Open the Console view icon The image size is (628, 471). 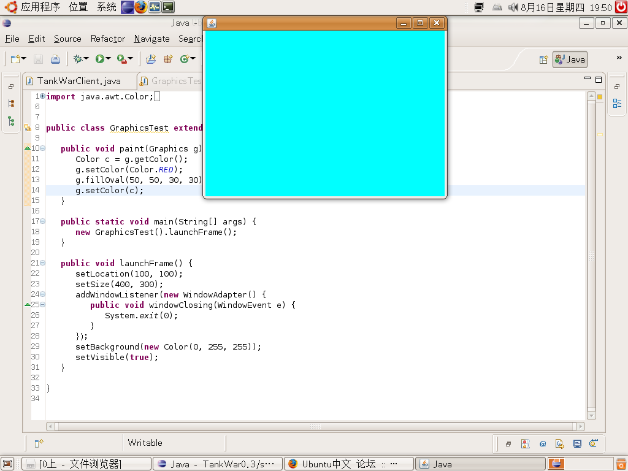click(x=577, y=444)
